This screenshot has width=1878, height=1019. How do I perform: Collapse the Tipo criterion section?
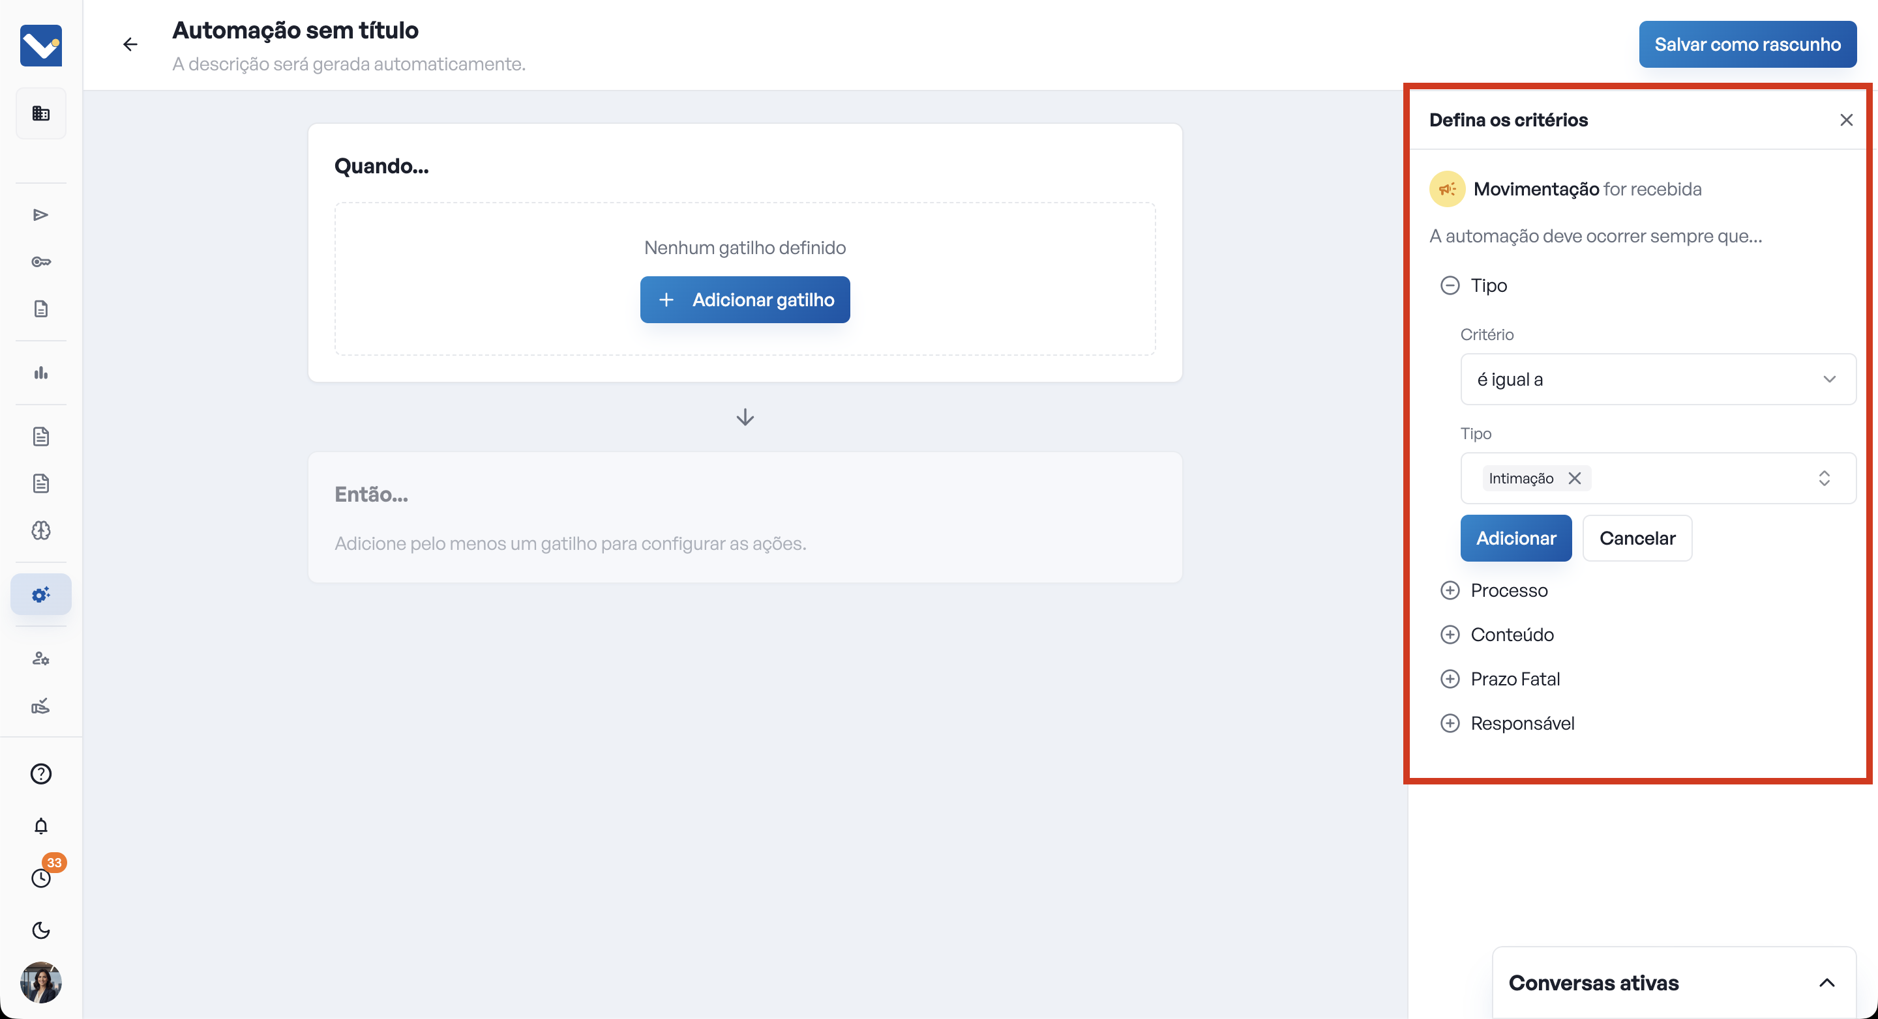[1450, 285]
